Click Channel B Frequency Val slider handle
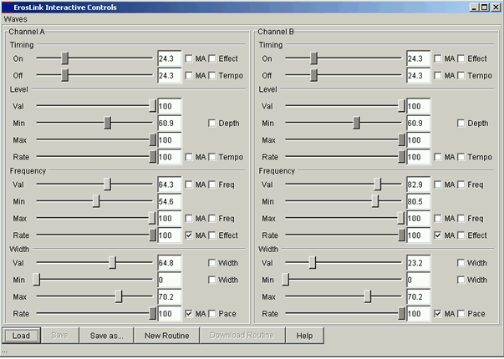The height and width of the screenshot is (359, 504). coord(378,185)
